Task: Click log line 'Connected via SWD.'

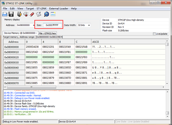Action: (19, 93)
